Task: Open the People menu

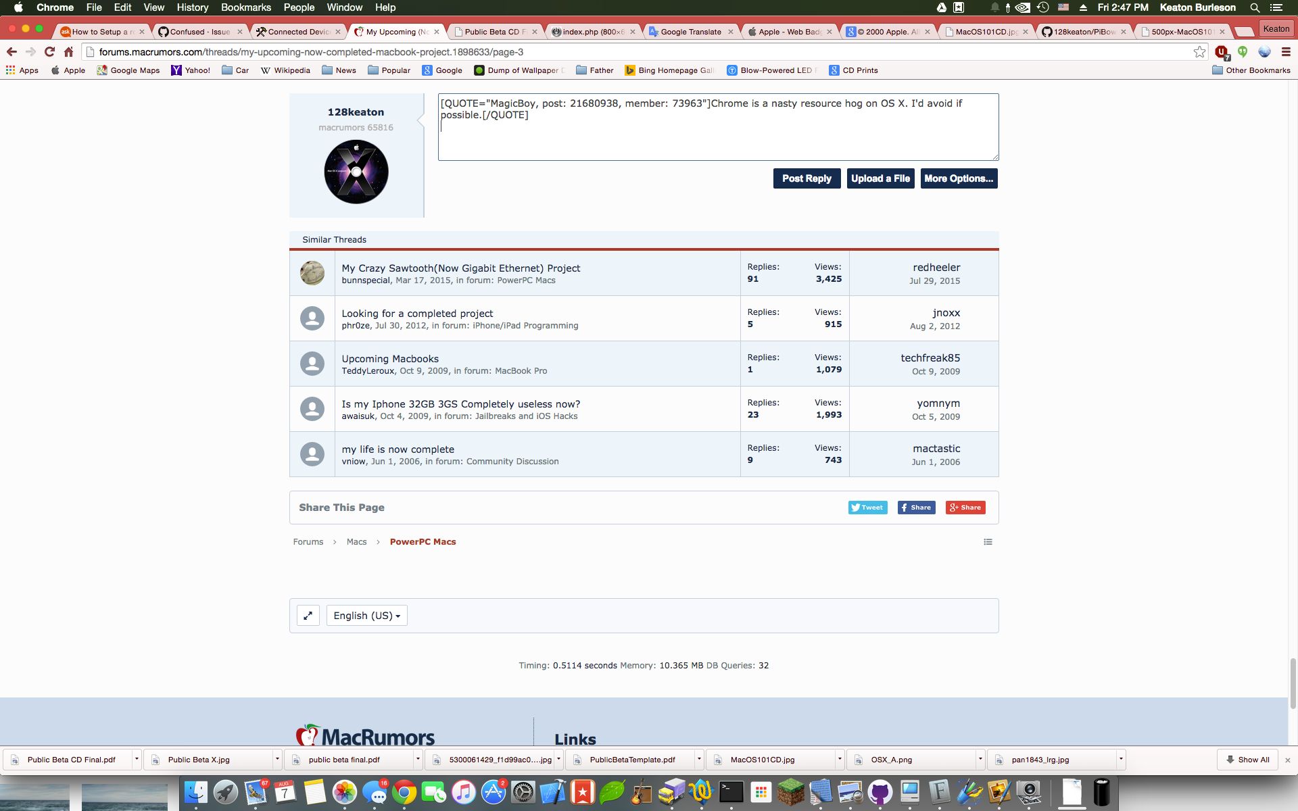Action: point(299,7)
